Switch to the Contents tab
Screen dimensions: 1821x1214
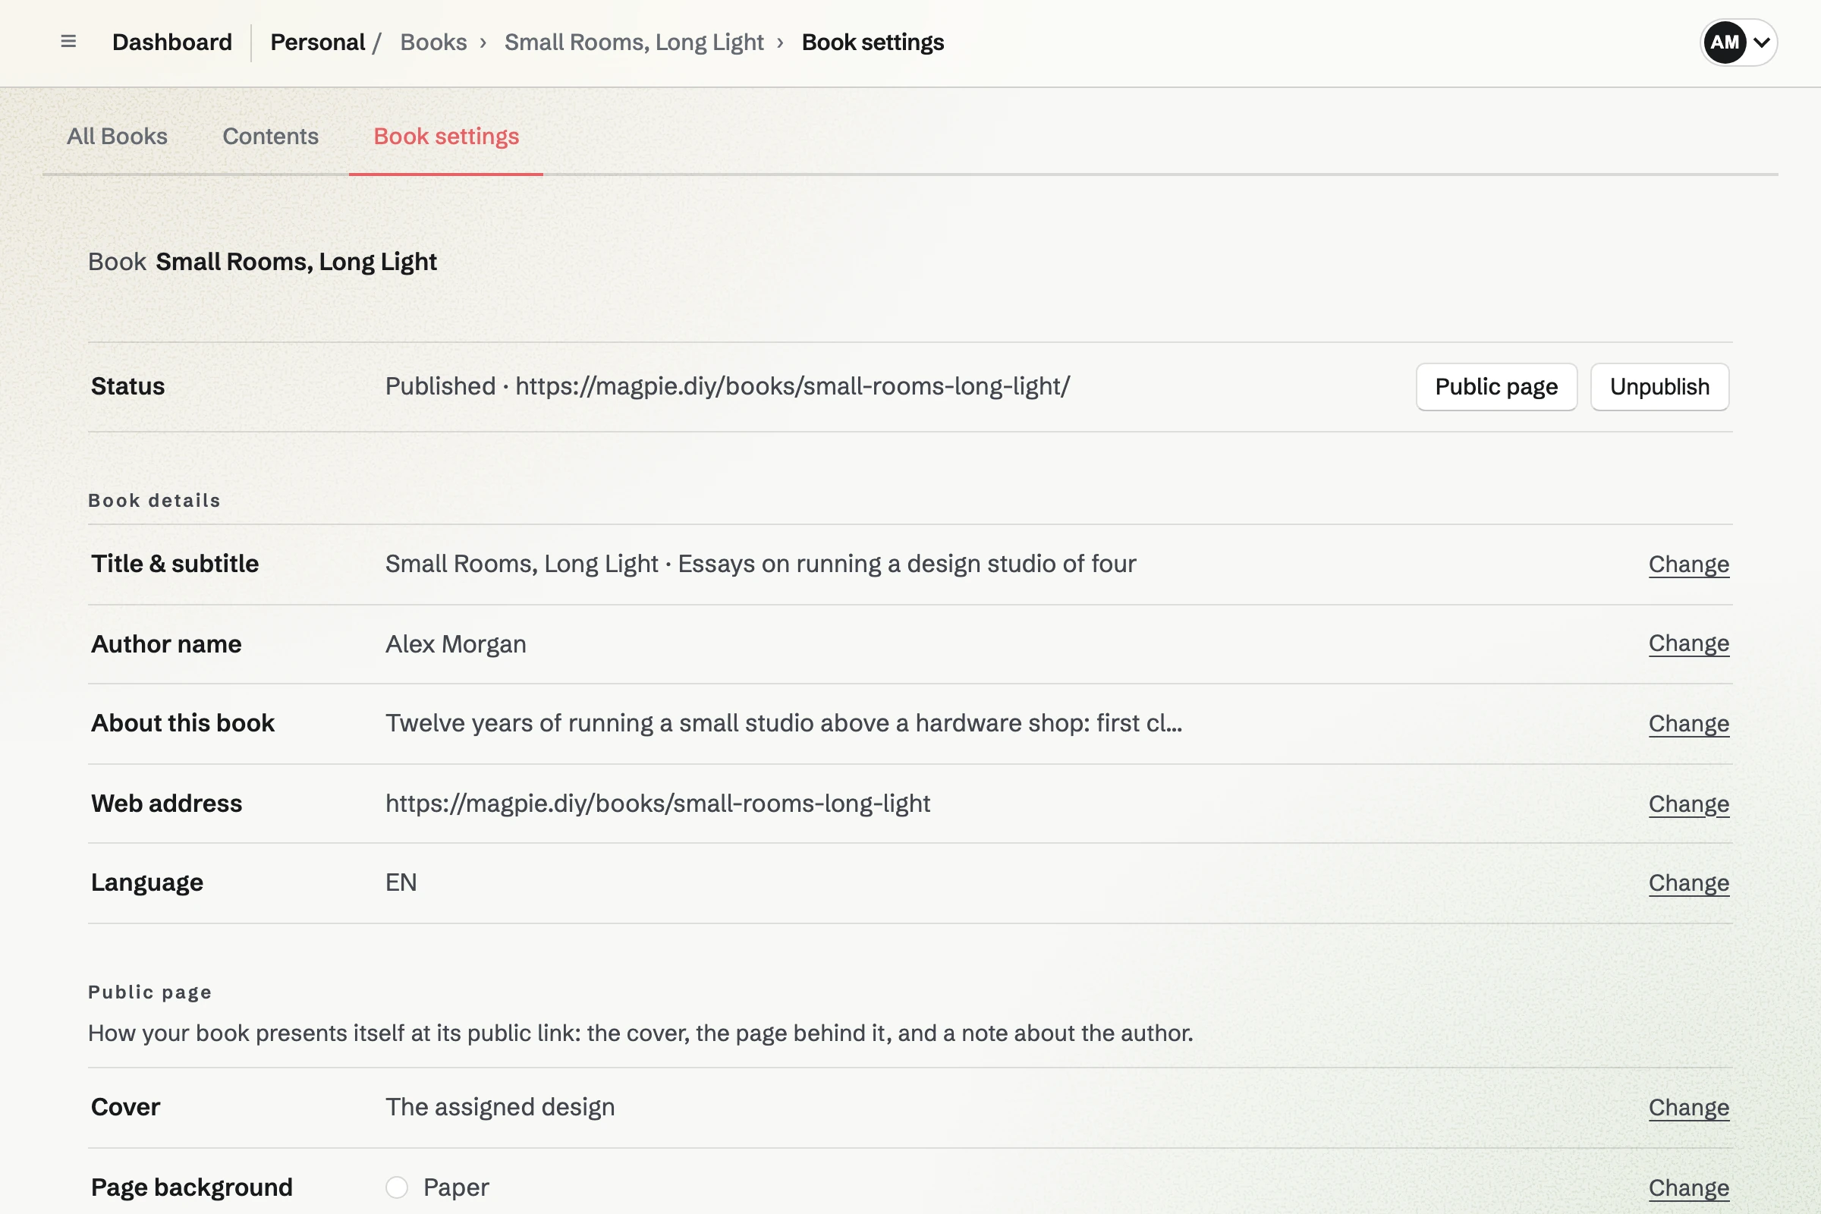tap(270, 137)
